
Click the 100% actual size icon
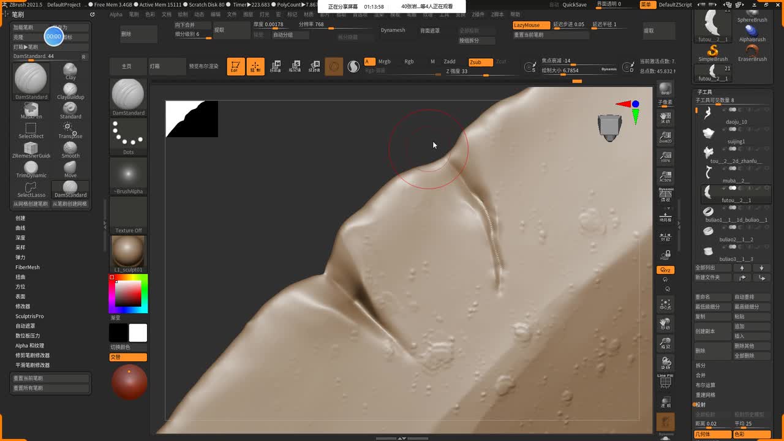pos(665,156)
